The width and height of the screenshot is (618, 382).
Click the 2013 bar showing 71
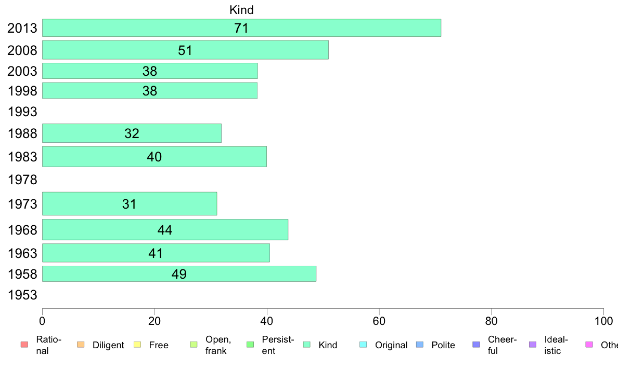[x=241, y=28]
